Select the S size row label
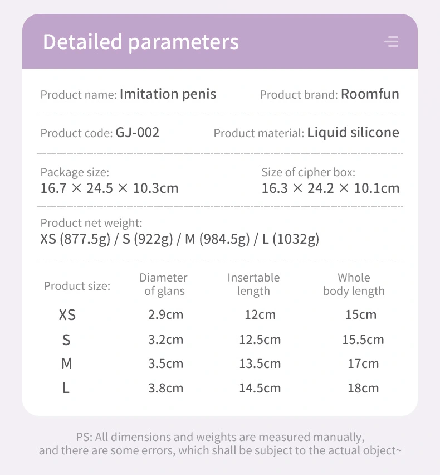This screenshot has width=440, height=475. click(66, 340)
